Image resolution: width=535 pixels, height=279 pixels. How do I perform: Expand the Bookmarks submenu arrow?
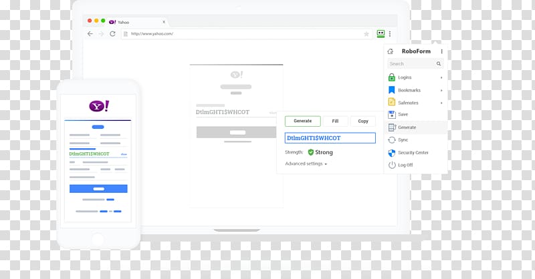coord(441,90)
